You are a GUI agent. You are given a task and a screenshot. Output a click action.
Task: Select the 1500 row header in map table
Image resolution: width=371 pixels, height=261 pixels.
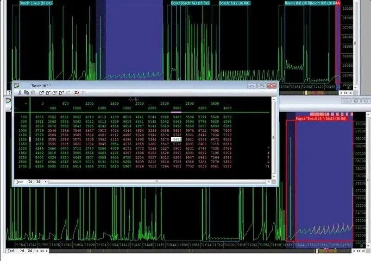[23, 139]
